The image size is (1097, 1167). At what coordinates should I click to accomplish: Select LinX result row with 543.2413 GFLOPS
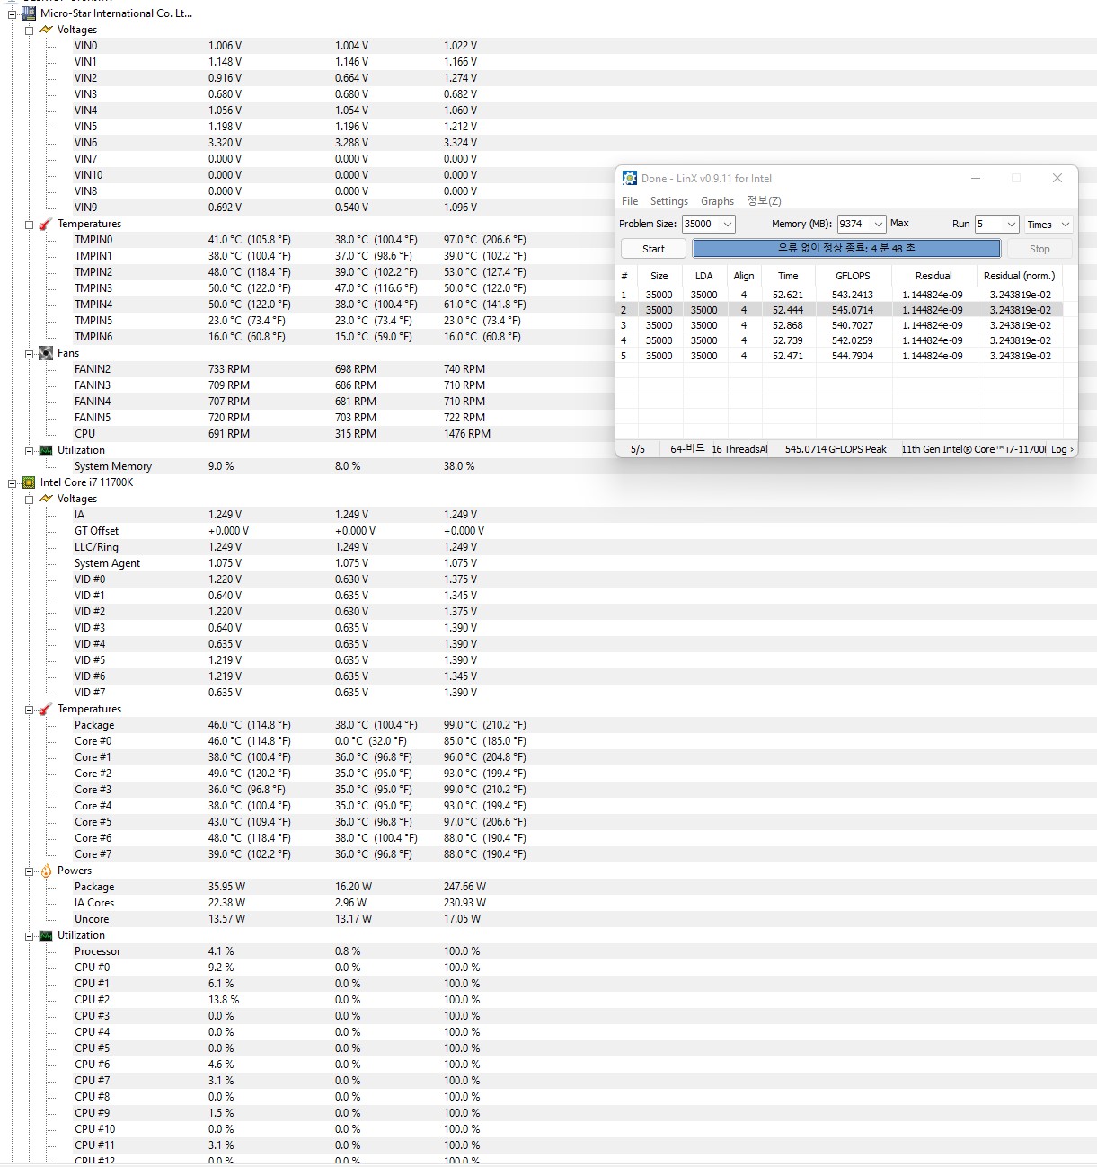pyautogui.click(x=841, y=295)
